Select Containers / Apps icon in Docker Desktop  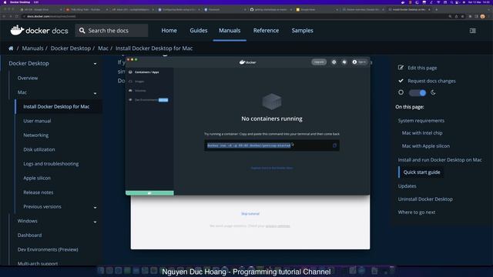(x=130, y=72)
